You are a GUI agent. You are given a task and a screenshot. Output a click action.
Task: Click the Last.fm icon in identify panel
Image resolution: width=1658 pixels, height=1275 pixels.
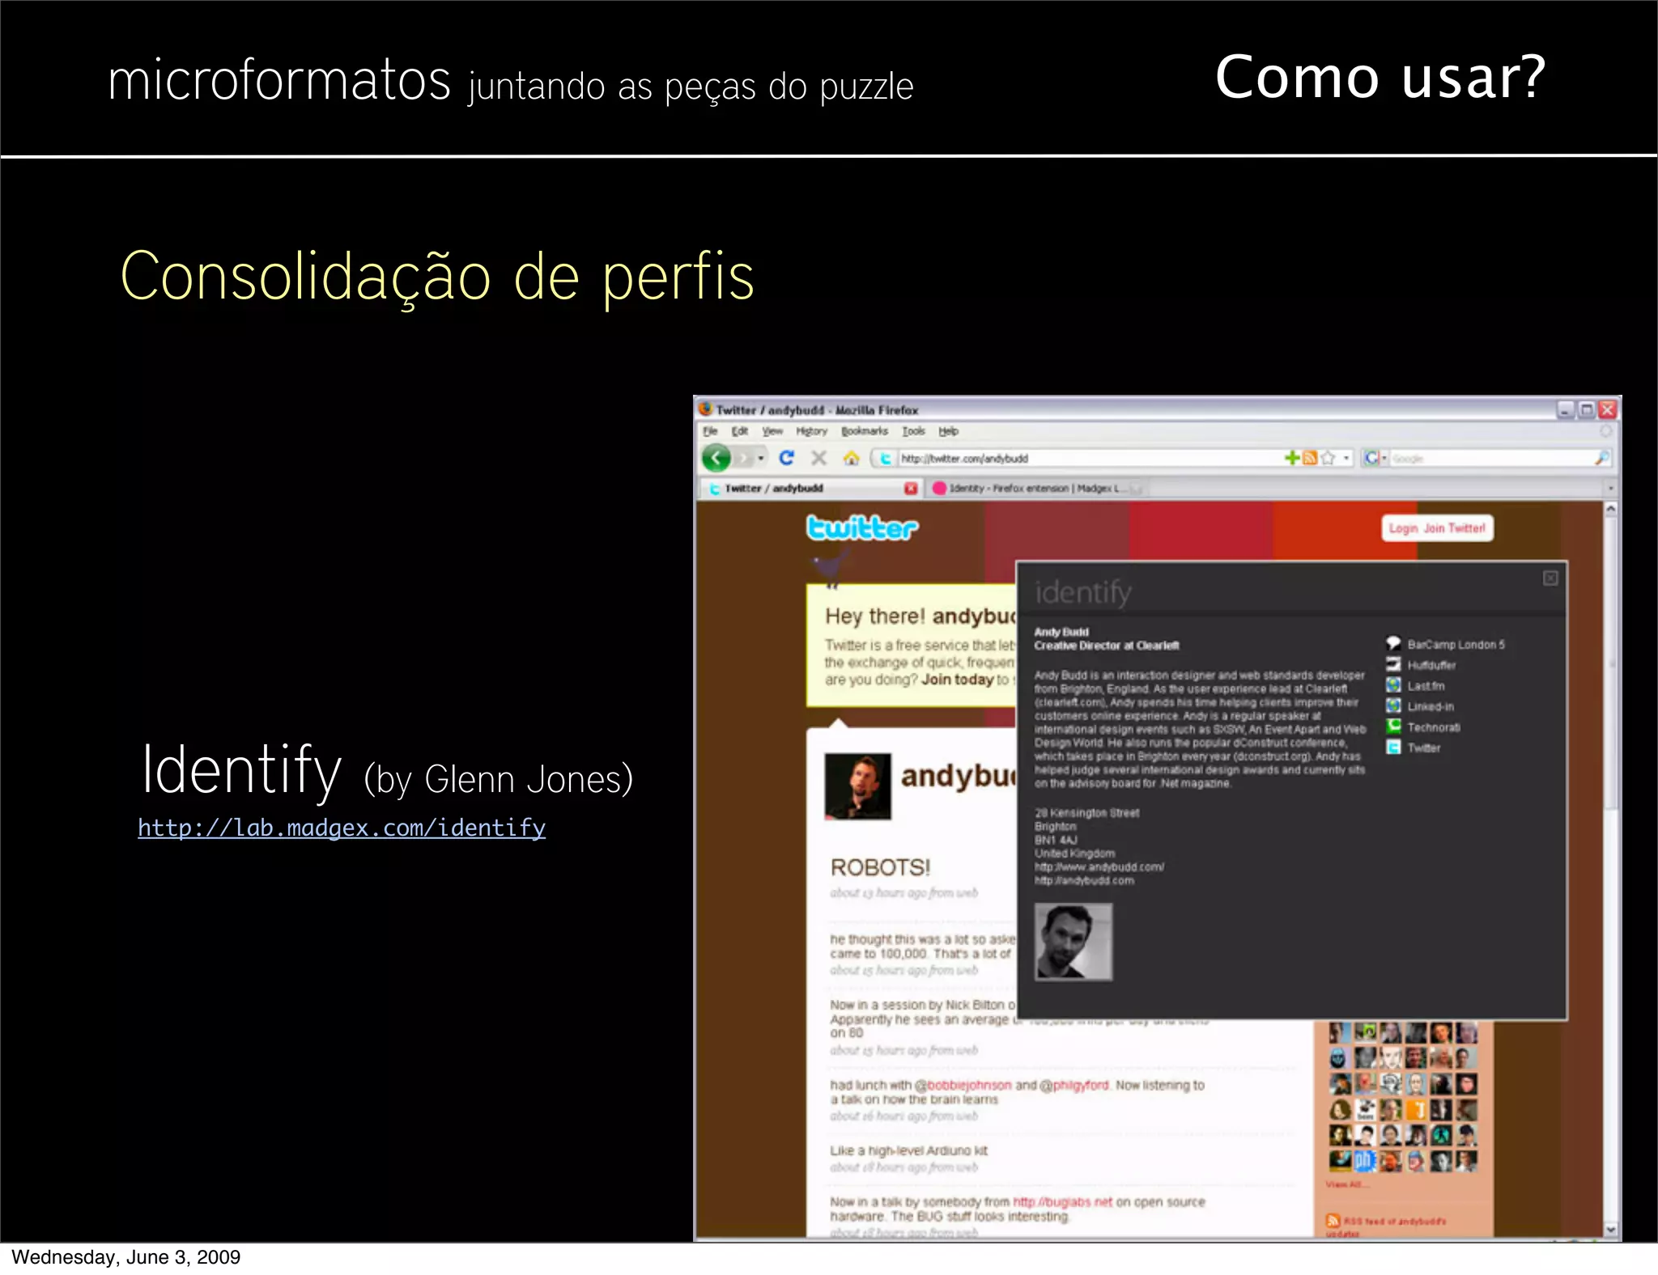[1393, 685]
